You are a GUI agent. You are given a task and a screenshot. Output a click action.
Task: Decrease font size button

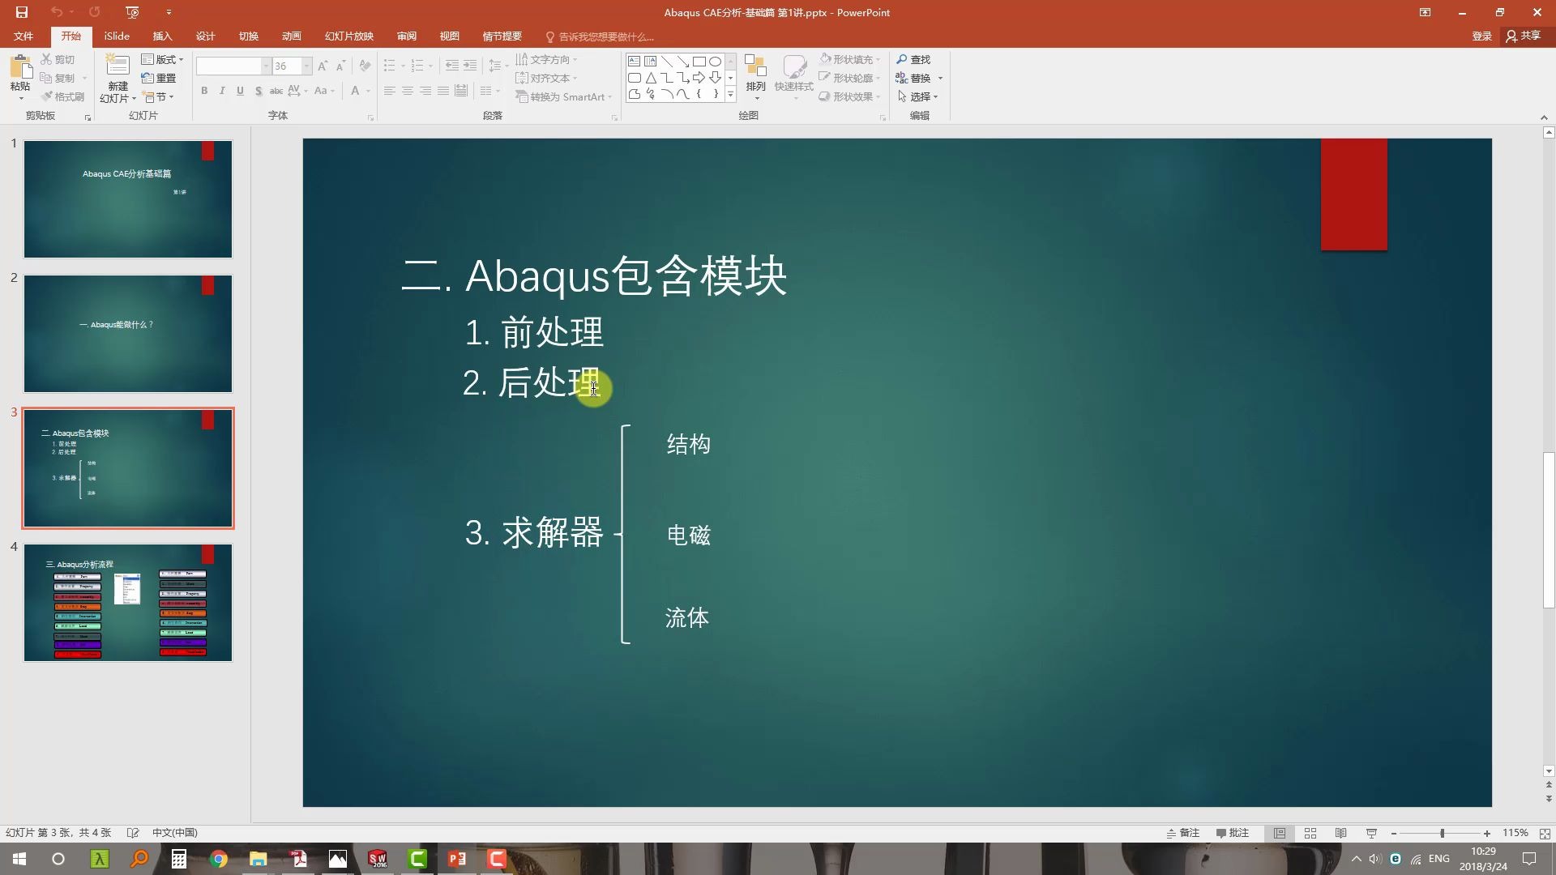[x=340, y=66]
